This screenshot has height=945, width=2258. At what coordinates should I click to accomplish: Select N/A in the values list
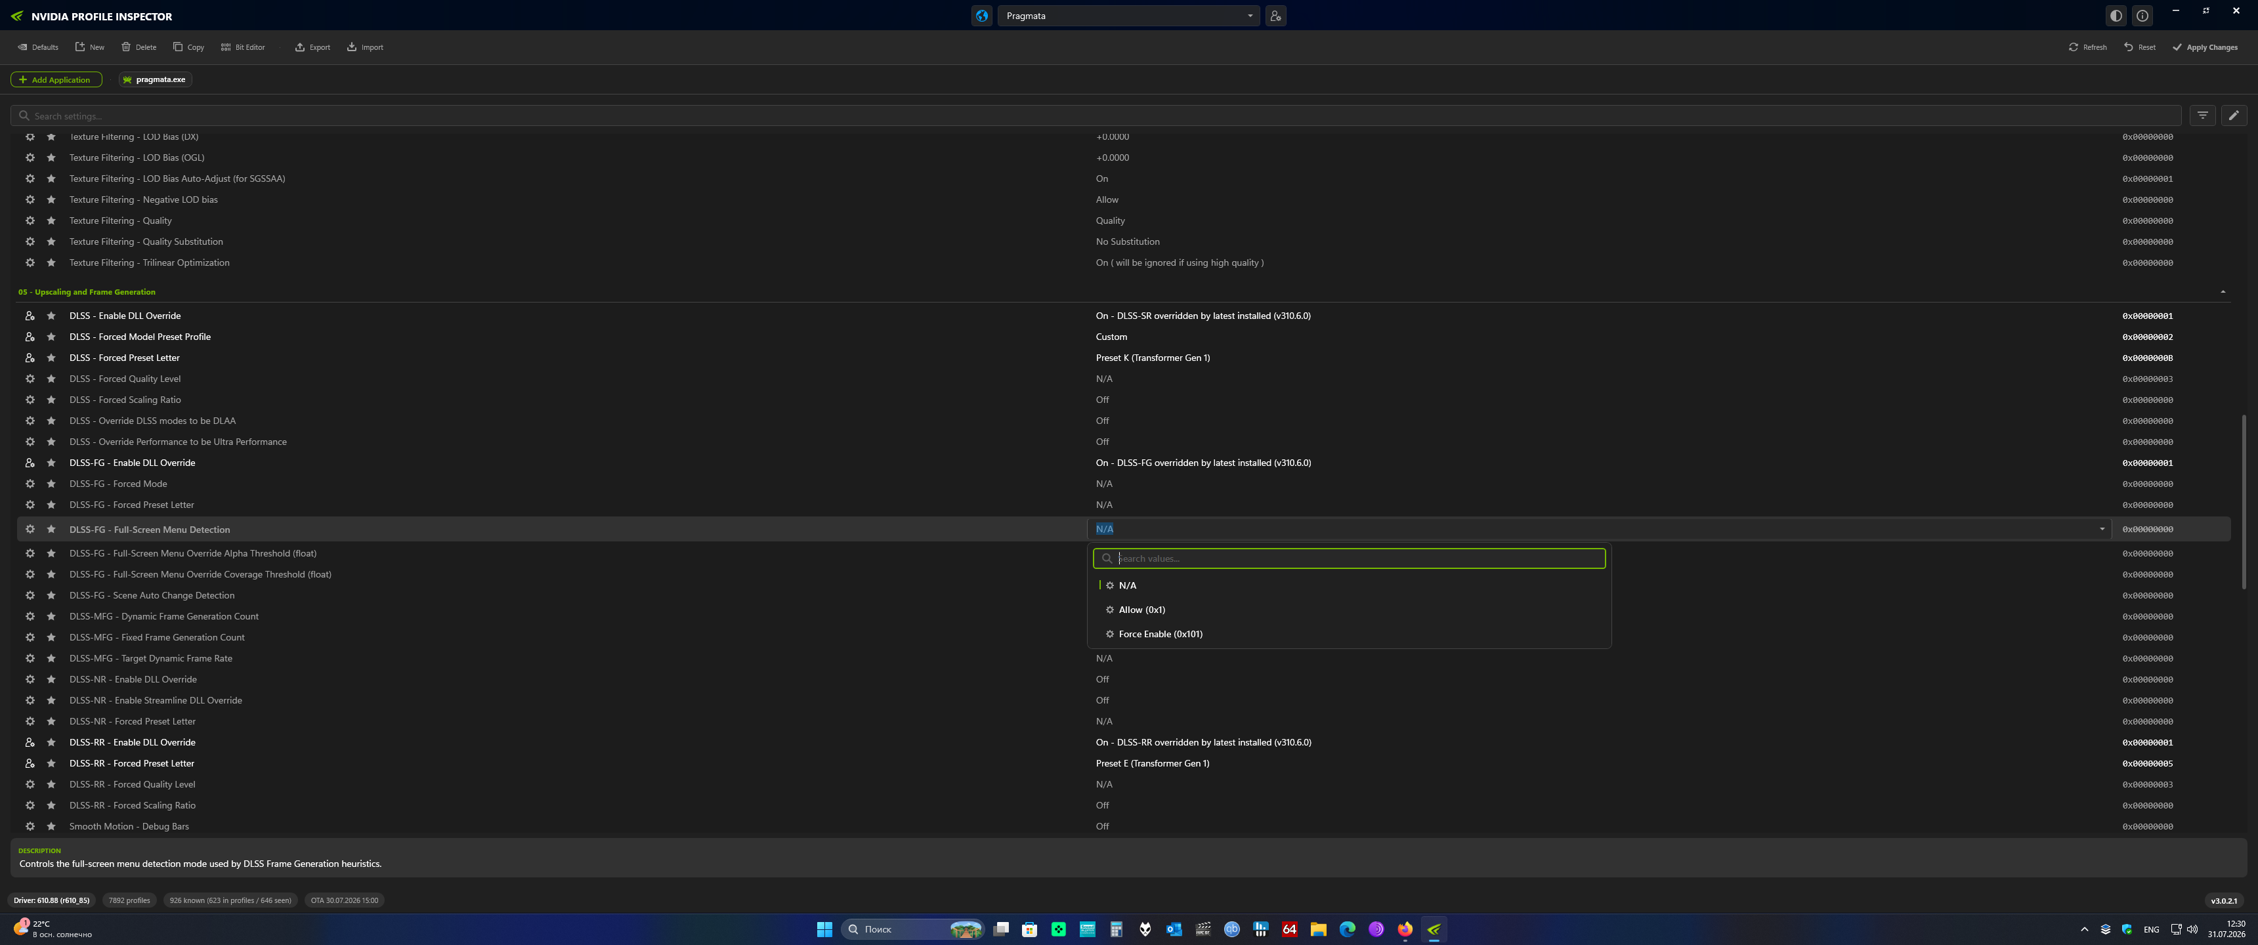(1349, 585)
